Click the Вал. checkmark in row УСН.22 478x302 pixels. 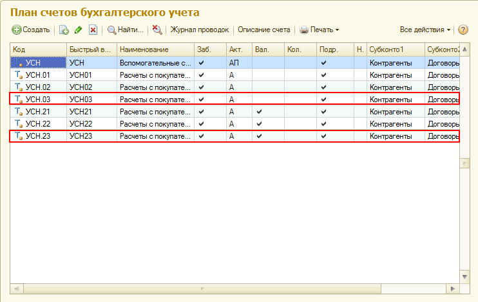click(259, 124)
